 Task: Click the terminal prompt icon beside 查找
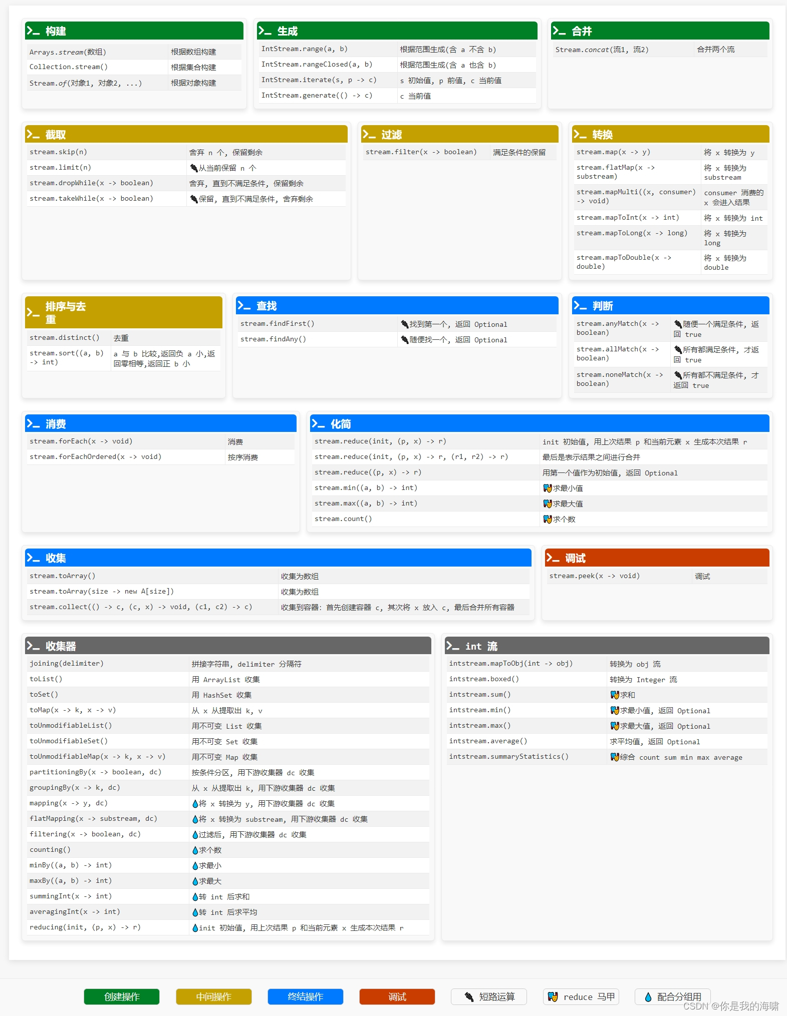(x=244, y=306)
